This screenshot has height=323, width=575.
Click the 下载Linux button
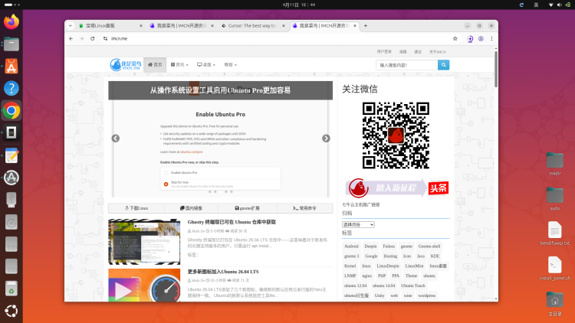[136, 207]
